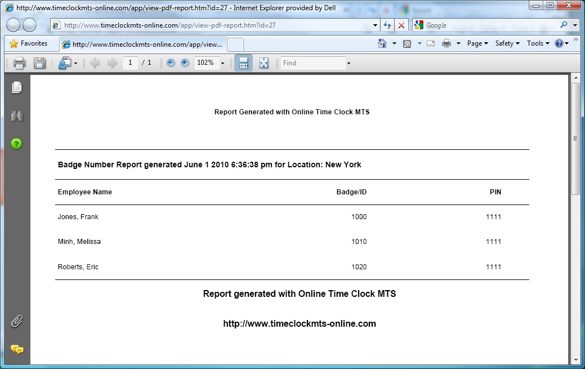Viewport: 585px width, 369px height.
Task: Open the Search binoculars panel
Action: 17,116
